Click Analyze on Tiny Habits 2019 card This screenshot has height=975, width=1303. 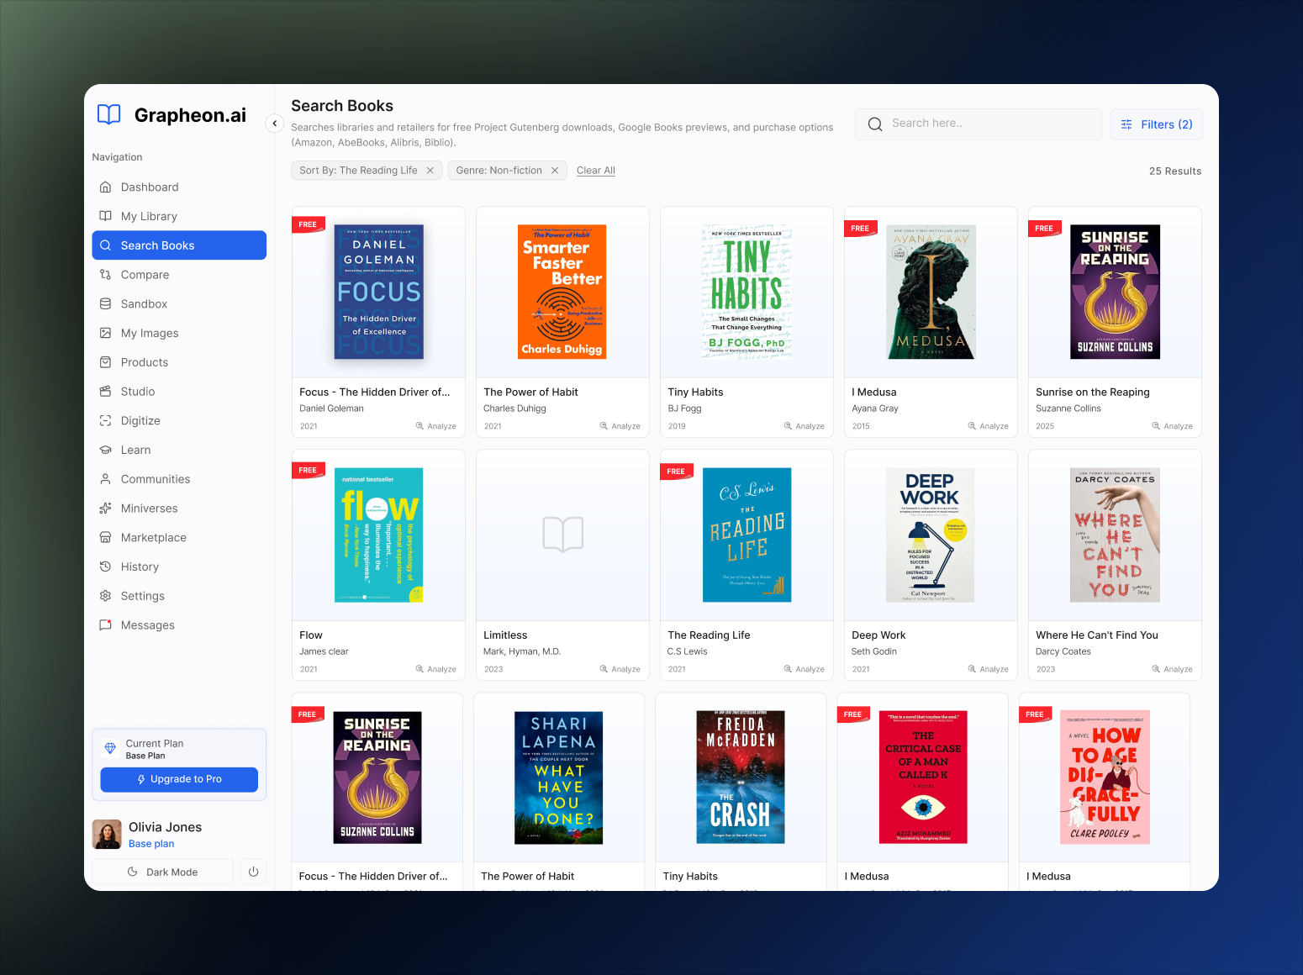point(804,426)
